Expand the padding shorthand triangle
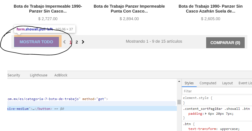 coord(206,114)
